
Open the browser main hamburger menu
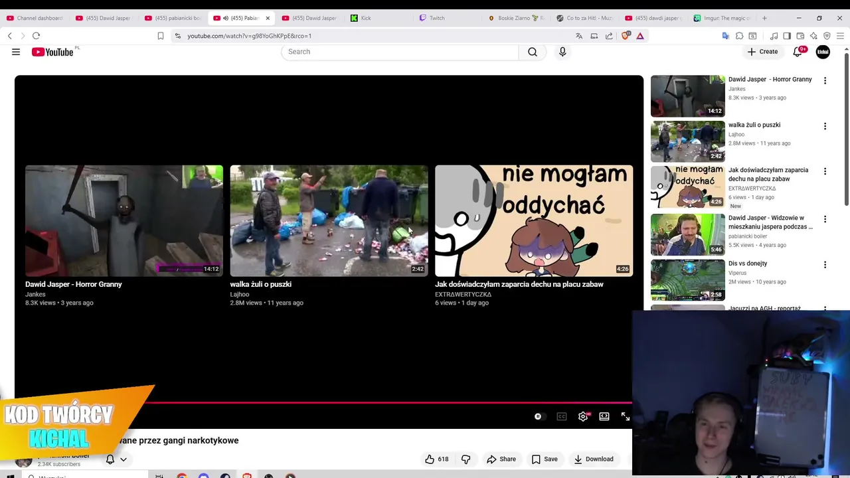(840, 36)
